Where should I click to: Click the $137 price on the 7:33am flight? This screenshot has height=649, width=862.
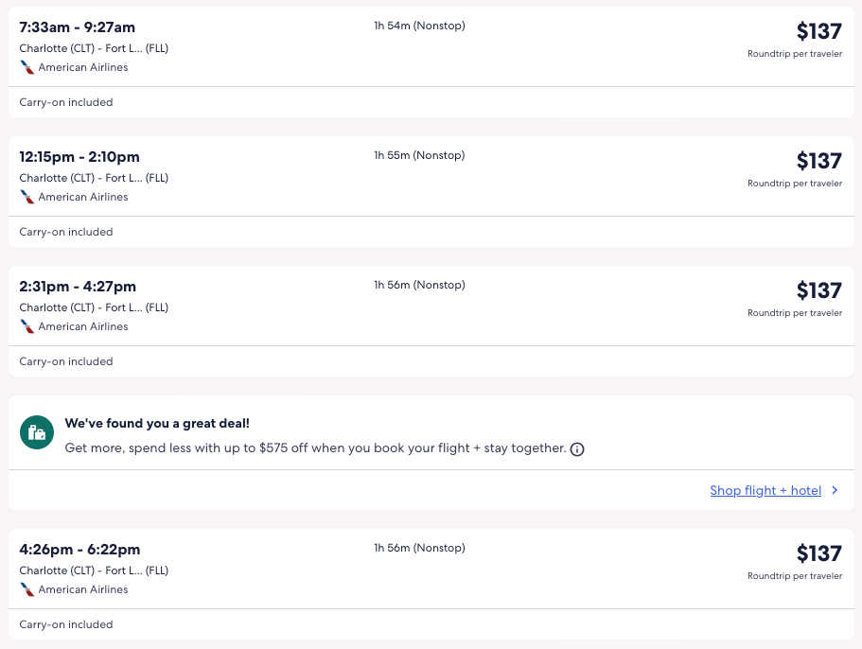click(x=818, y=31)
